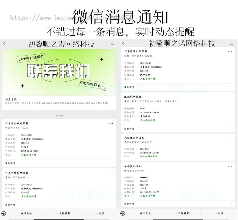The height and width of the screenshot is (220, 238).
Task: Select the 上午11:35 timestamp
Action: (59, 116)
